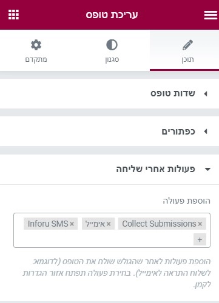Click the עריכת טופס panel title

[x=112, y=15]
